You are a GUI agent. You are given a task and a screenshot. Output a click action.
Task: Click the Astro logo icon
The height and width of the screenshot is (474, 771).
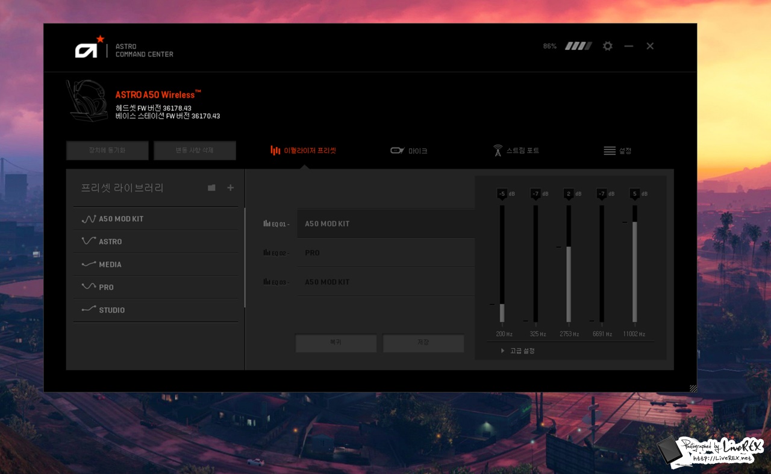[x=89, y=48]
